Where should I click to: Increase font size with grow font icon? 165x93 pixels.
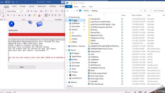point(28,11)
